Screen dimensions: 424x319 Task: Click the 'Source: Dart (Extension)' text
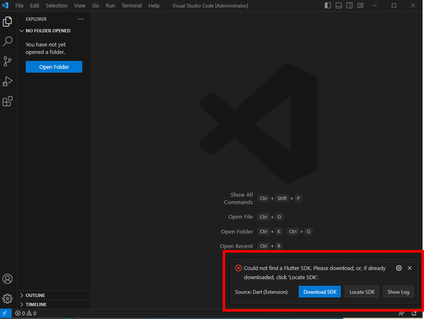261,292
